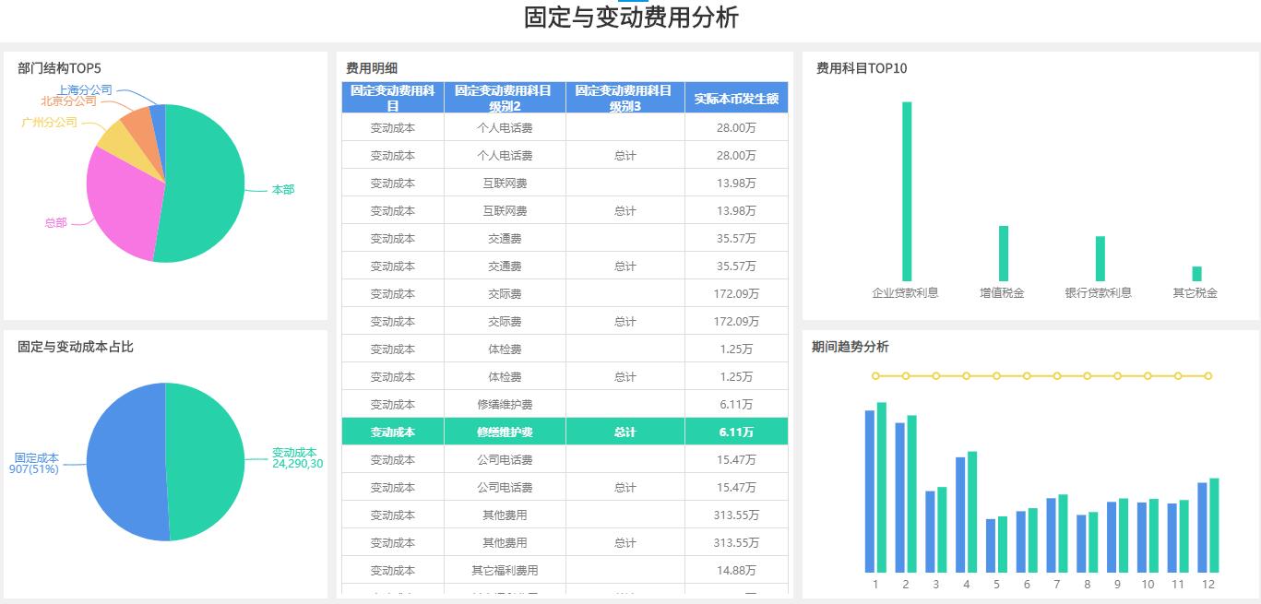Click the 固定变动费用科目级别3 column header
The width and height of the screenshot is (1261, 604).
[x=625, y=97]
